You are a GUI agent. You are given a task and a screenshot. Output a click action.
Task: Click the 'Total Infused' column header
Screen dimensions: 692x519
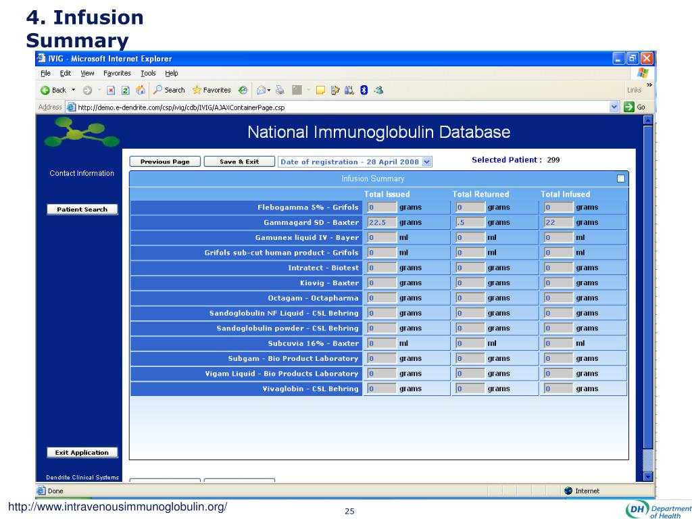coord(566,194)
